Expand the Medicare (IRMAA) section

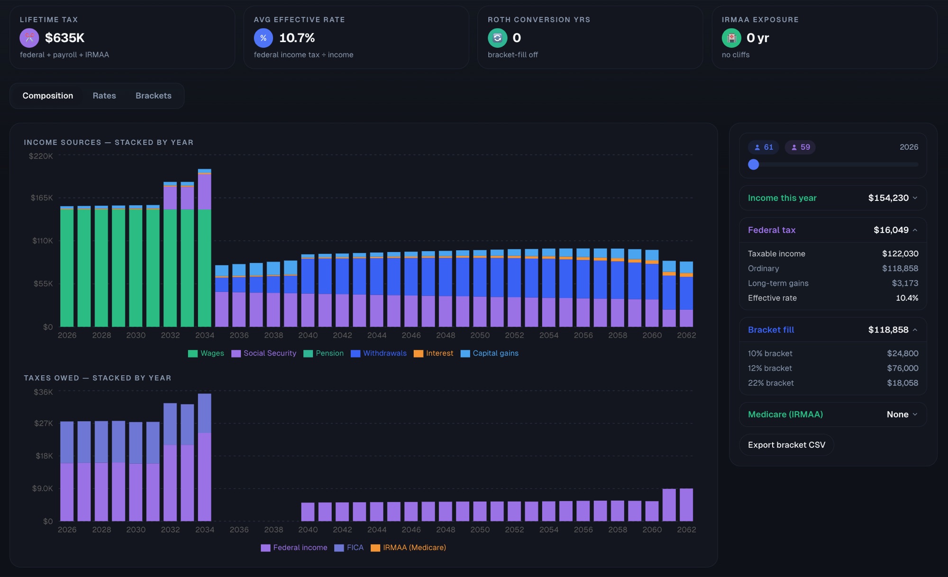click(x=833, y=415)
